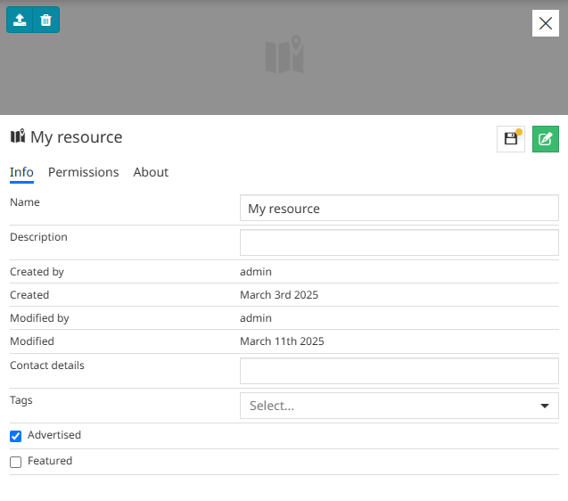Click the trash icon to remove thumbnail

tap(46, 20)
